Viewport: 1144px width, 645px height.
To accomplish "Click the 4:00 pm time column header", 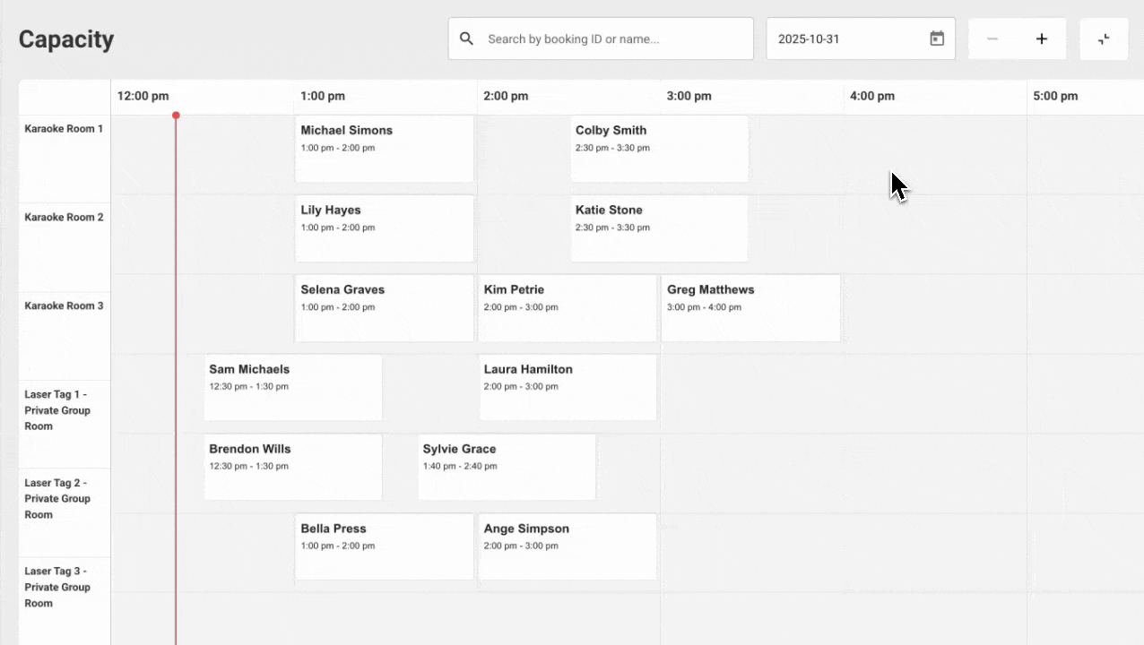I will tap(871, 97).
